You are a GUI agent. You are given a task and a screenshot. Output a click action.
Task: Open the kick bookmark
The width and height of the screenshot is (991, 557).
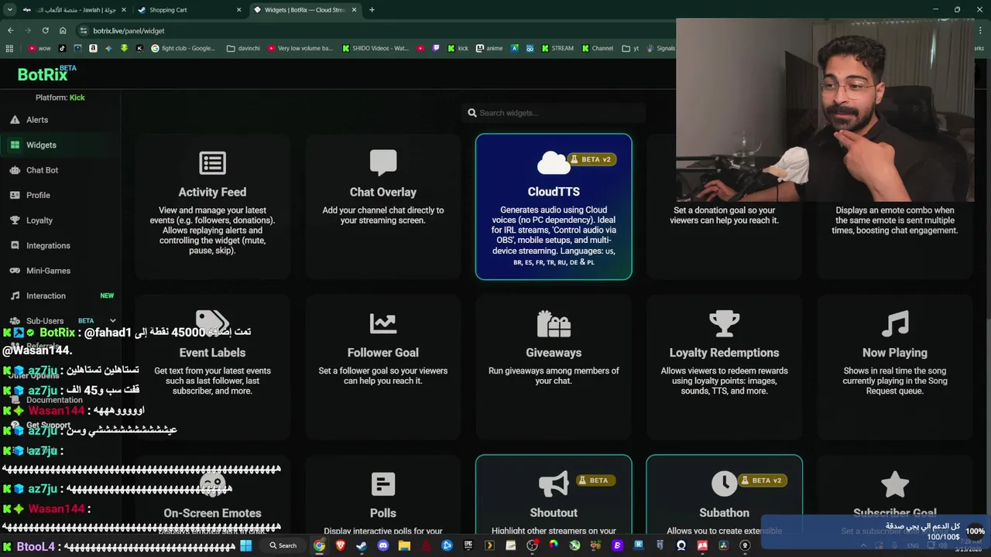pyautogui.click(x=457, y=48)
